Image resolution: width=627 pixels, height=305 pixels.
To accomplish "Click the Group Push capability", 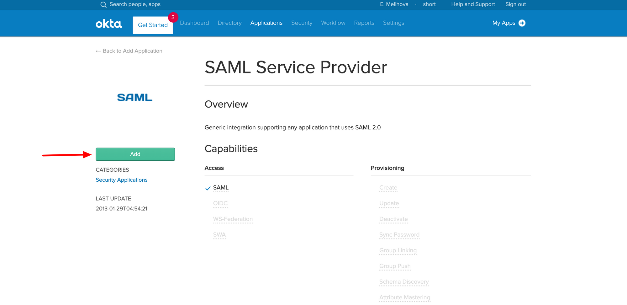I will 395,266.
